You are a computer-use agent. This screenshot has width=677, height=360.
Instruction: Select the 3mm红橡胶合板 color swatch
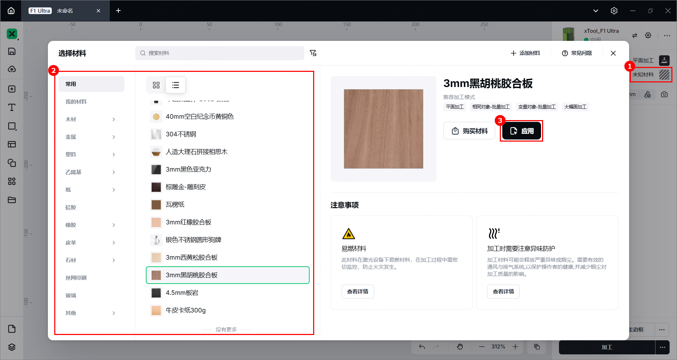(156, 222)
